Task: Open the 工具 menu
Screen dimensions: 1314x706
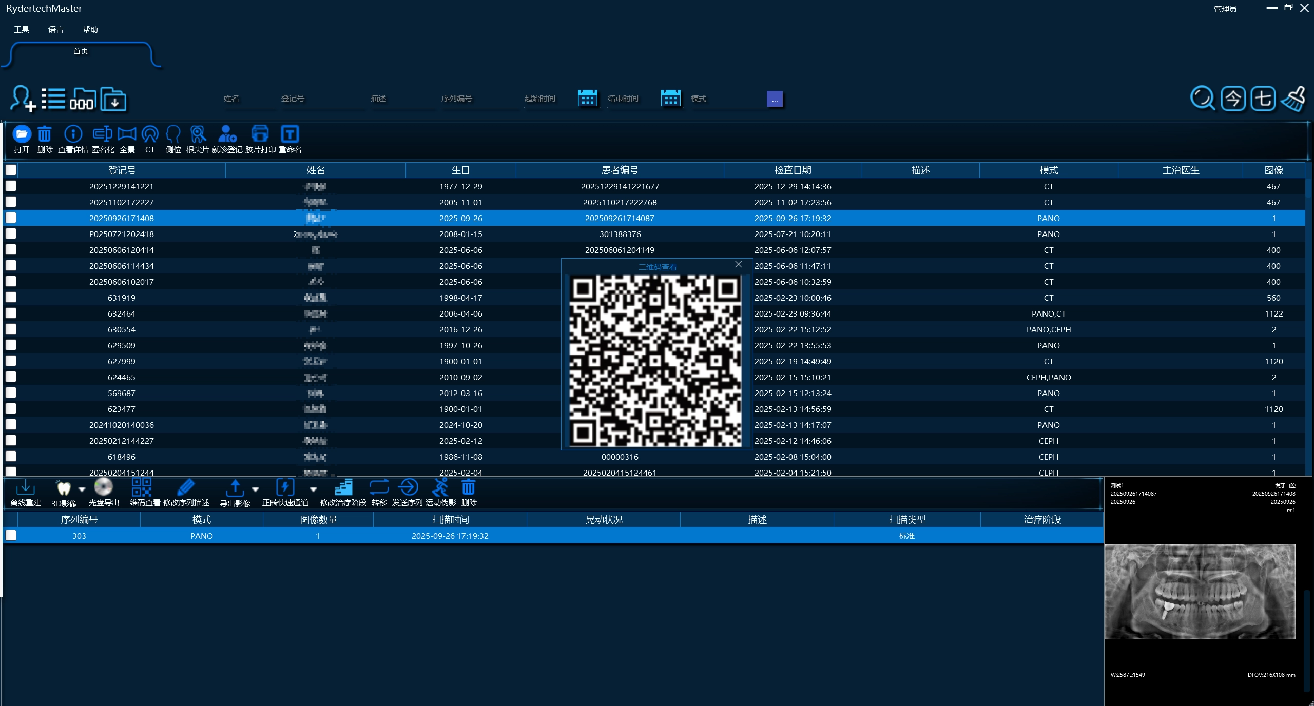Action: tap(22, 30)
